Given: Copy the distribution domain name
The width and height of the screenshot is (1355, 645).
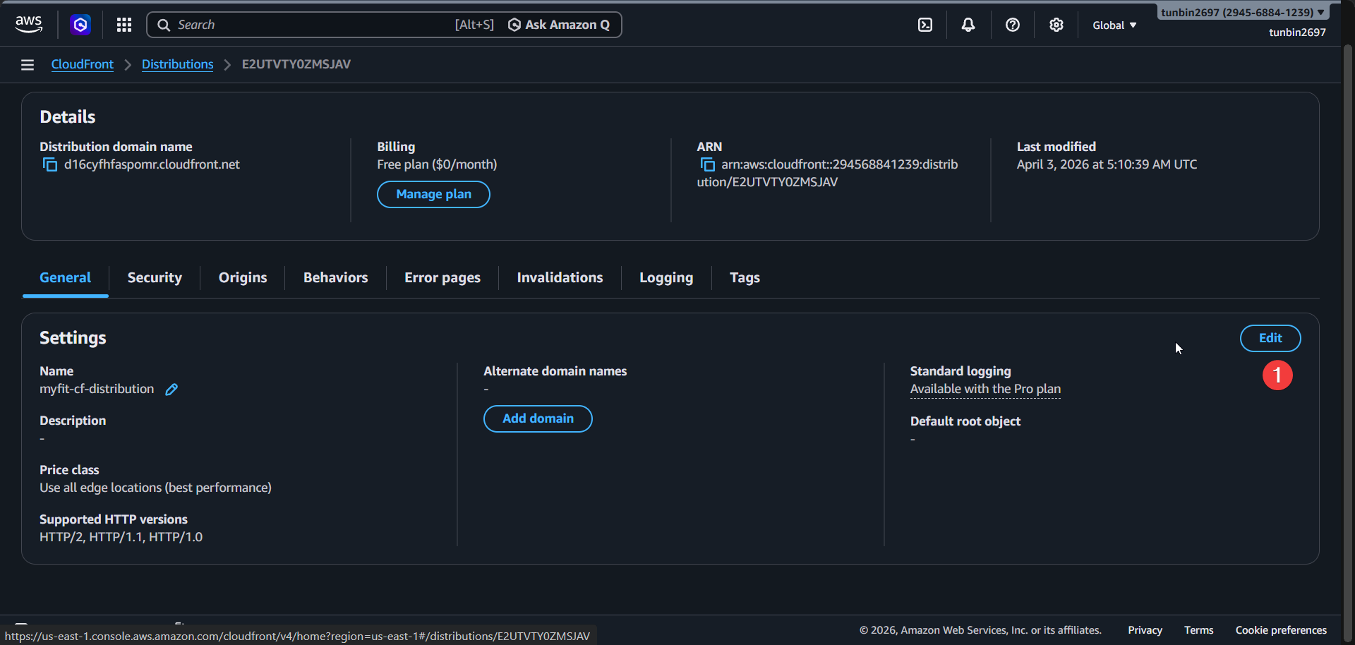Looking at the screenshot, I should pos(49,164).
